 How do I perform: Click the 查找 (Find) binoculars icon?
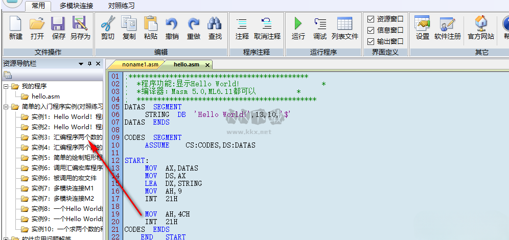pos(215,24)
